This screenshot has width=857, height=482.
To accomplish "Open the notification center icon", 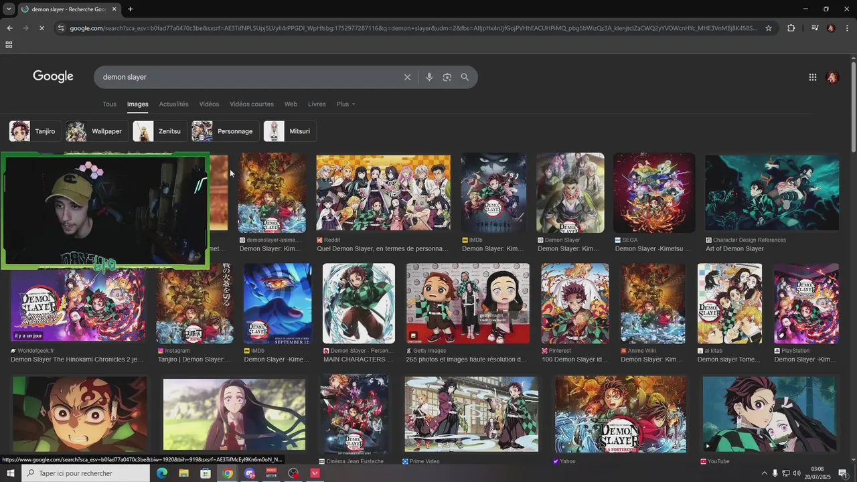I will (843, 473).
